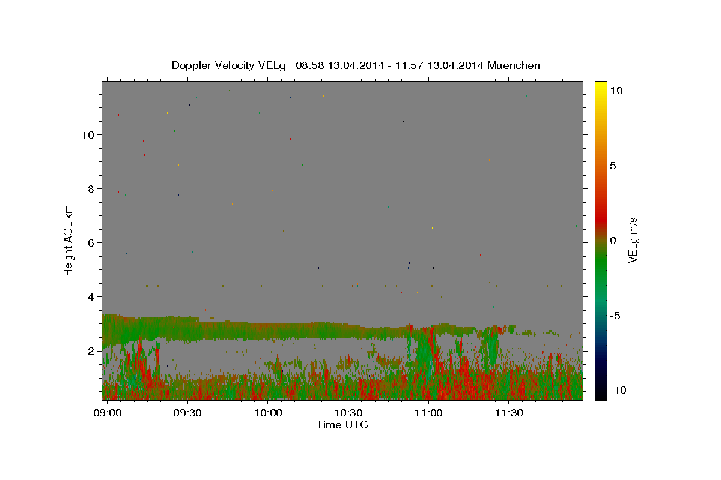Click the '09:00' time tick label

tap(108, 413)
